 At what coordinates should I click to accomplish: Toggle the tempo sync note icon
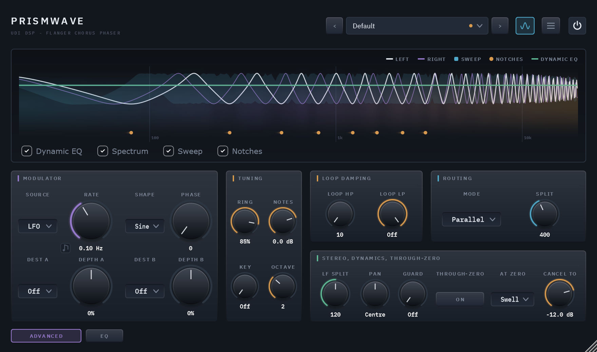coord(65,248)
